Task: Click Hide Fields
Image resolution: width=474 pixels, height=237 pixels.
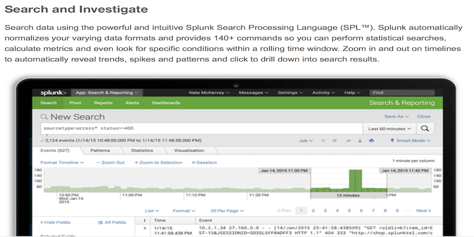Action: [x=55, y=222]
